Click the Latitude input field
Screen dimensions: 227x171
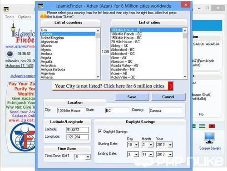pos(78,130)
